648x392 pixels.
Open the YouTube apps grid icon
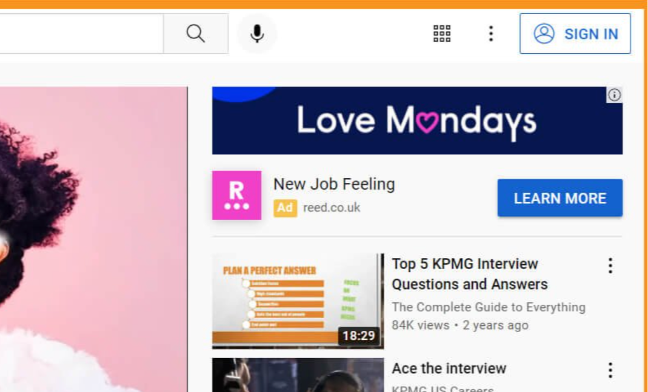click(x=442, y=33)
